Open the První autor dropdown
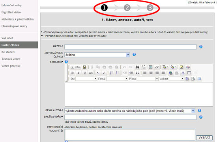This screenshot has height=142, width=217. (x=130, y=111)
